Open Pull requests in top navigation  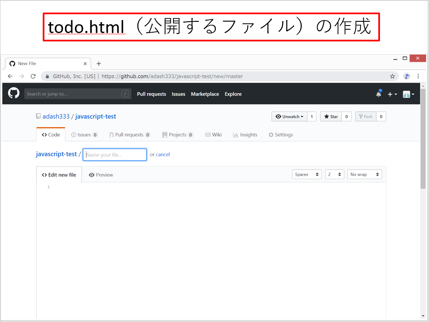tap(151, 94)
